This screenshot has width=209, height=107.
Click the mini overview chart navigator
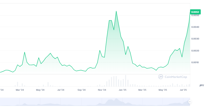(95, 102)
